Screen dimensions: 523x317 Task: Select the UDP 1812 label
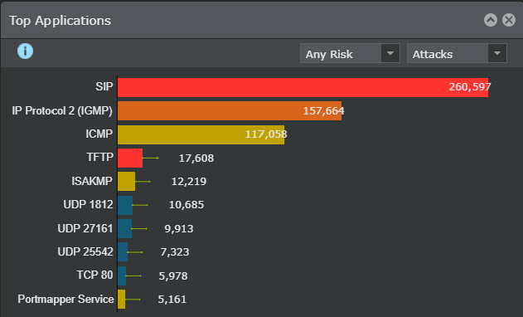88,204
